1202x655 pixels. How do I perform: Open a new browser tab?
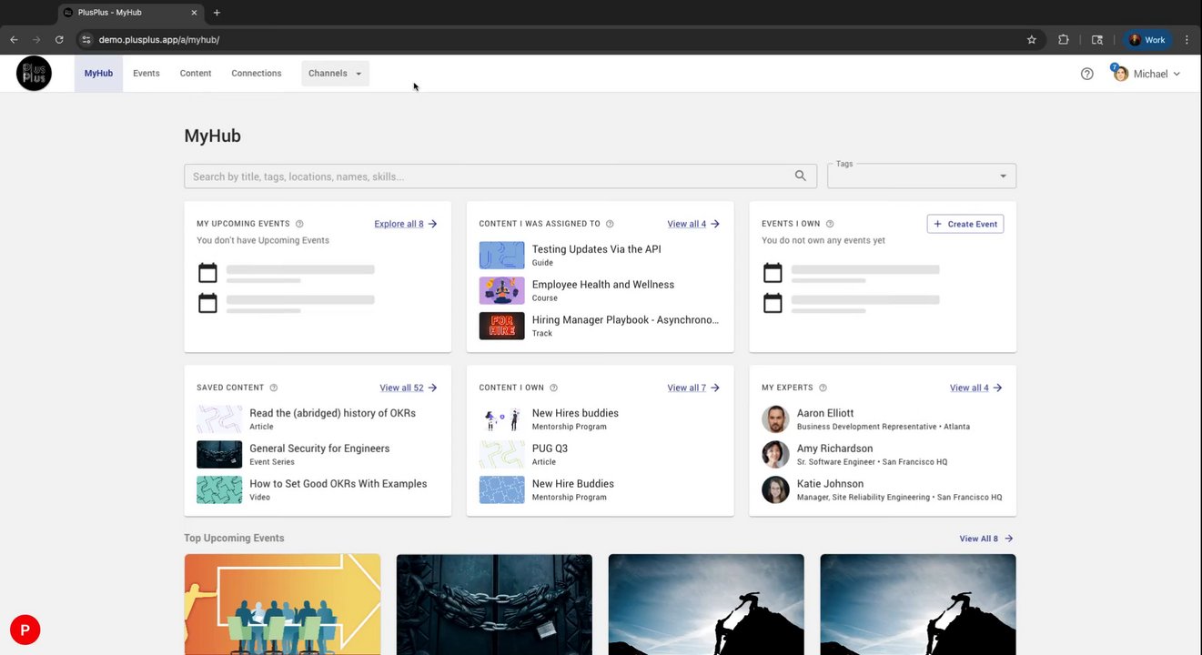coord(217,13)
